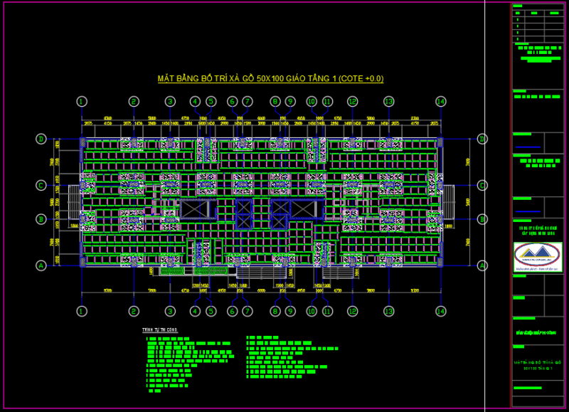Screen dimensions: 569x412
Task: Select bottom-row grid bubble 2
Action: pos(133,311)
